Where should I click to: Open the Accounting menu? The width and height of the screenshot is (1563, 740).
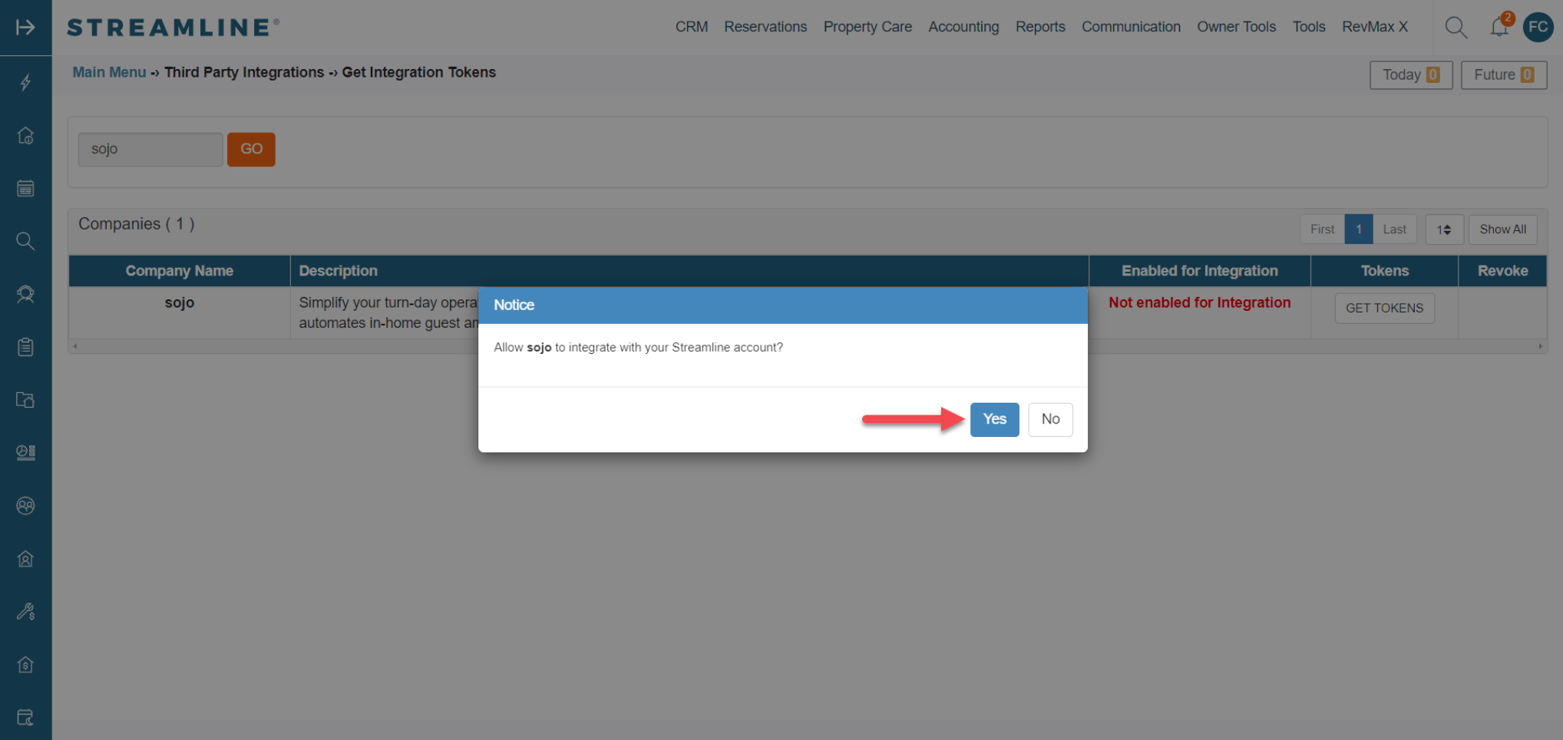coord(963,27)
